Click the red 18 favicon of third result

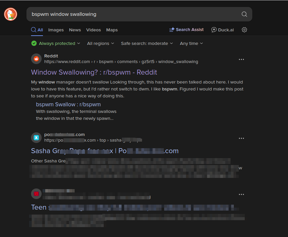point(36,194)
